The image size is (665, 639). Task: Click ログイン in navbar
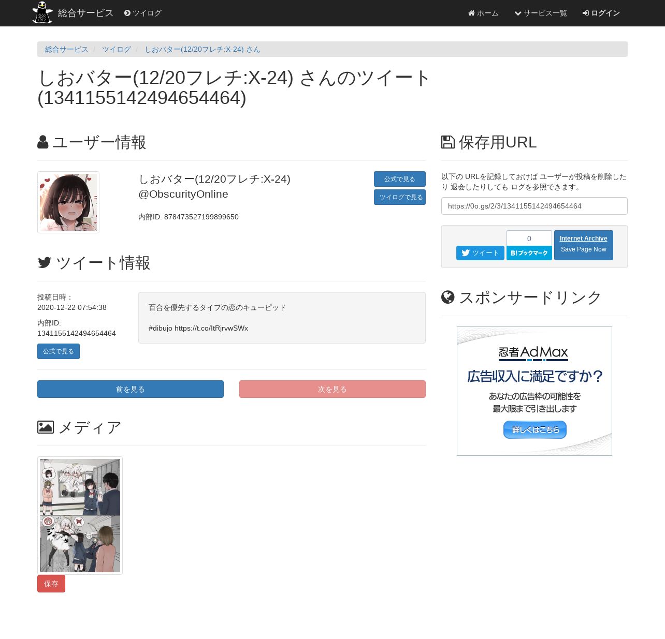pyautogui.click(x=601, y=13)
